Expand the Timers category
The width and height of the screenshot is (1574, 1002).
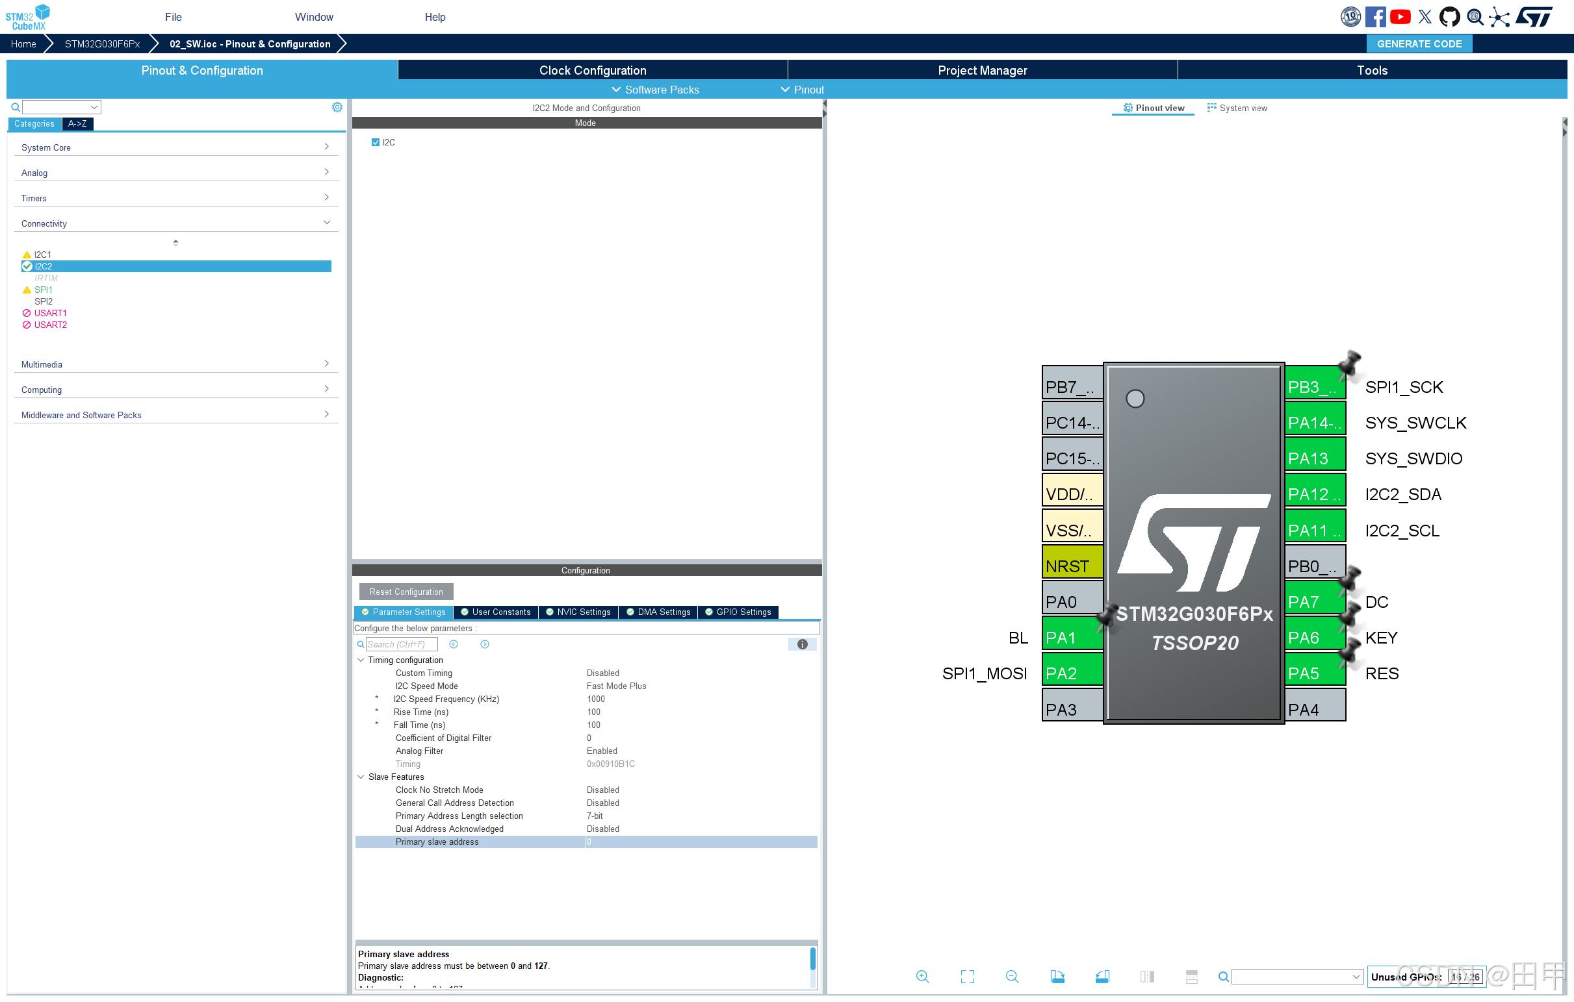tap(176, 199)
